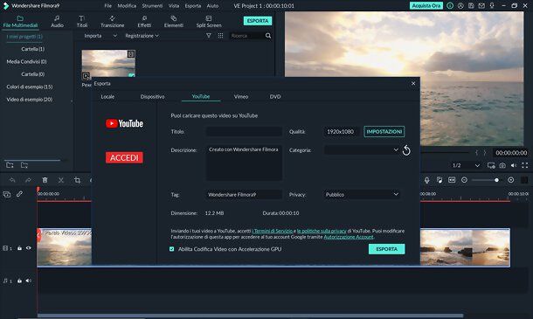
Task: Open the Split Screen library tab
Action: pyautogui.click(x=208, y=22)
